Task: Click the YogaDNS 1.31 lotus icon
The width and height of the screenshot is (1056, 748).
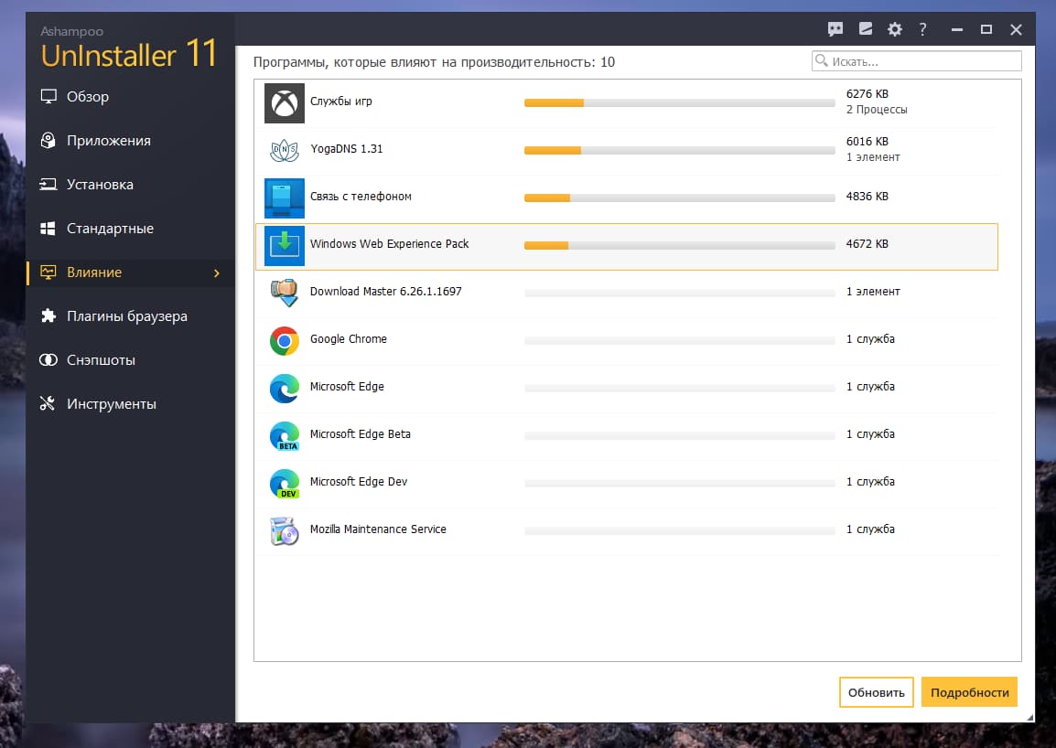Action: coord(284,150)
